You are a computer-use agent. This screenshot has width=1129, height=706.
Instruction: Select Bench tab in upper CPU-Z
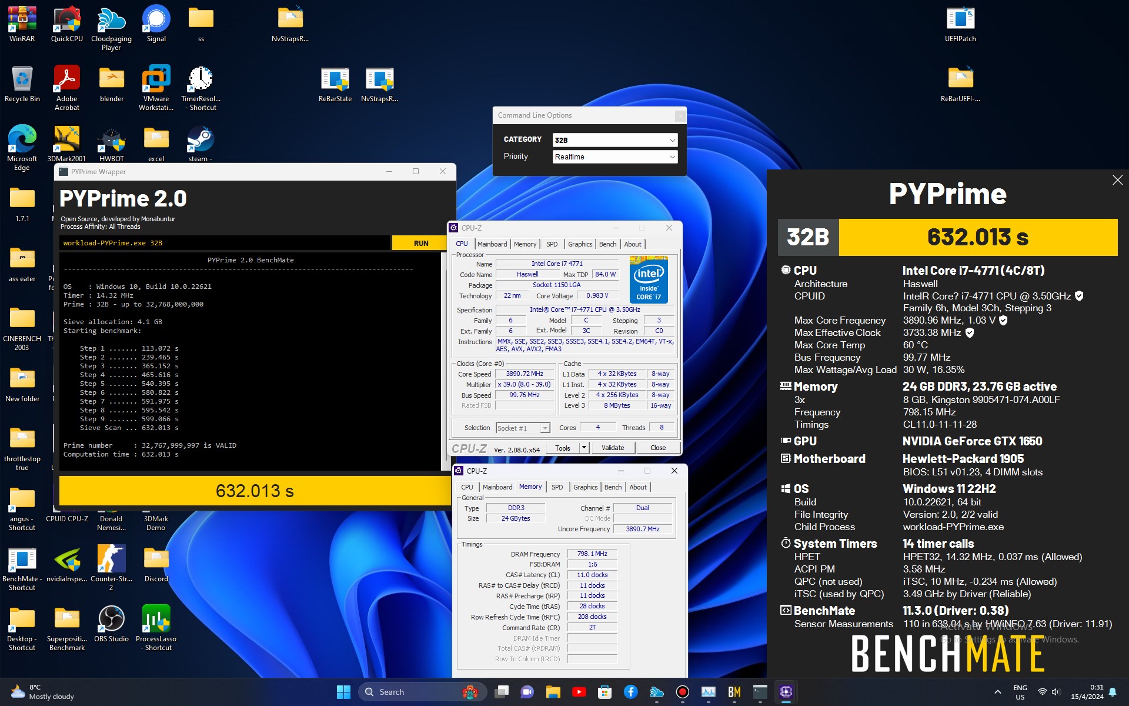coord(607,244)
